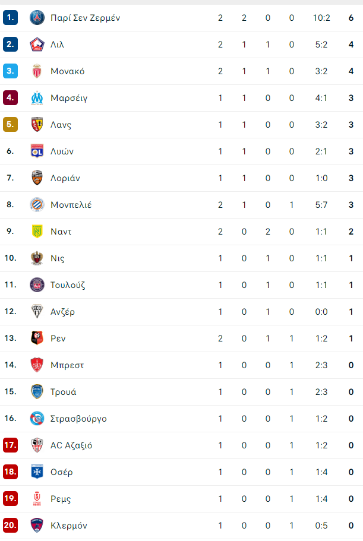Click the blue rank 1 badge

[x=10, y=18]
